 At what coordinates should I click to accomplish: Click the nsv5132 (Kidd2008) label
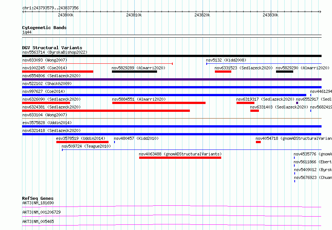(226, 60)
